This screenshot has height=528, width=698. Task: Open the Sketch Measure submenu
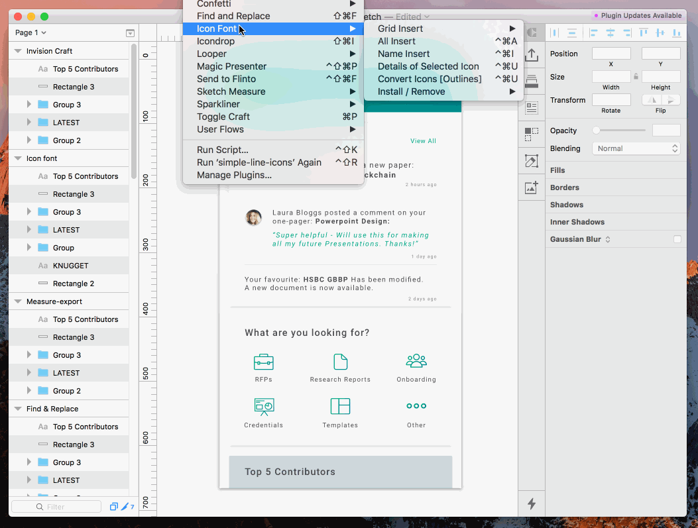click(x=273, y=91)
